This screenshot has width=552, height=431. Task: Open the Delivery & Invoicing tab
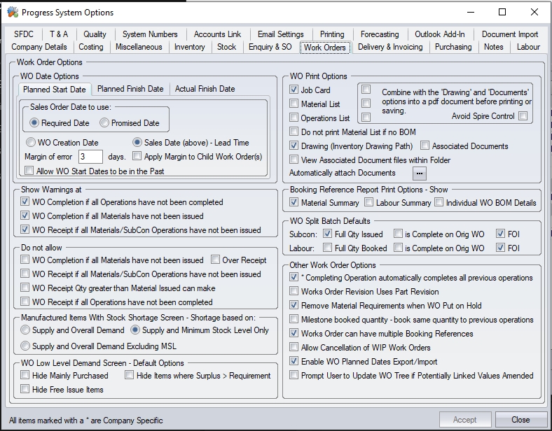[390, 47]
